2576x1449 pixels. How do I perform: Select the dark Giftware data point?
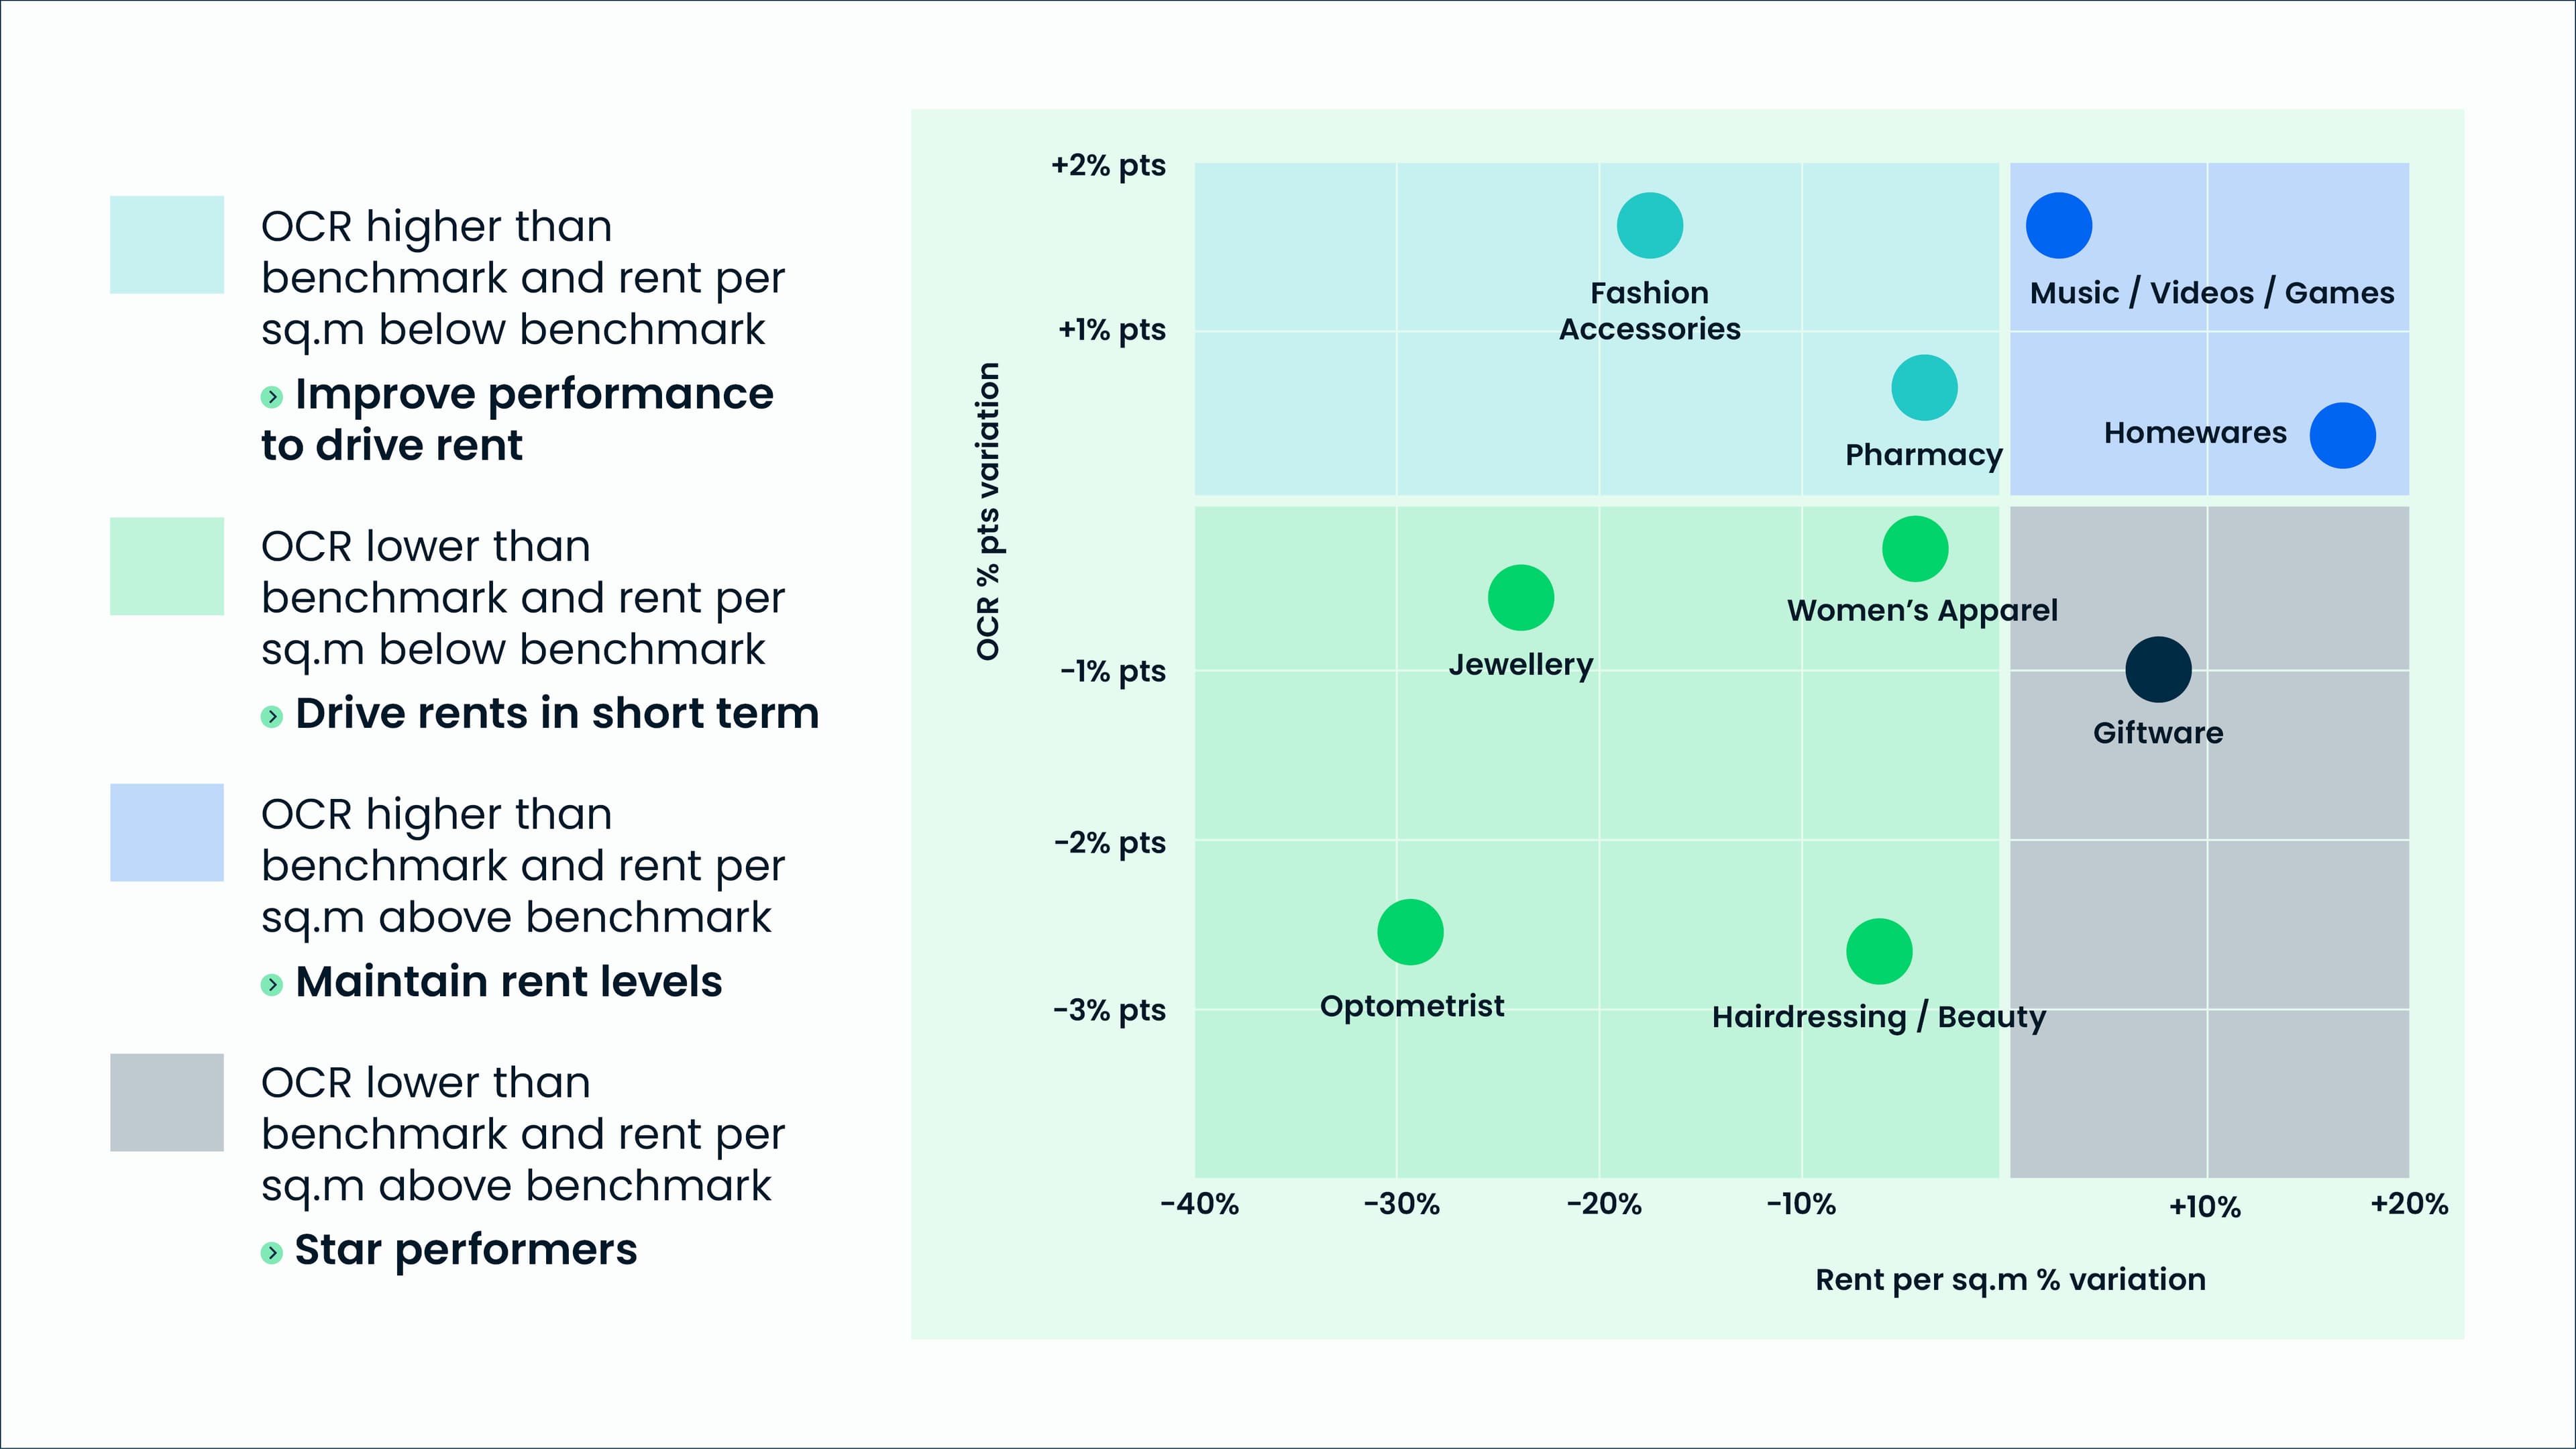pos(2158,670)
